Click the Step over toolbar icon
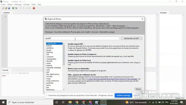The width and height of the screenshot is (186, 105). 21,8
